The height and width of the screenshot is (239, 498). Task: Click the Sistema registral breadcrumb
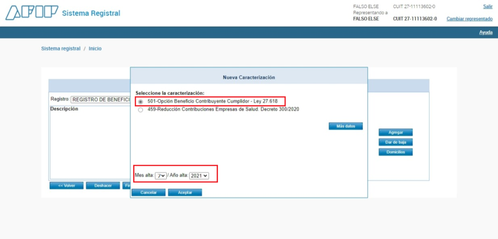pos(61,49)
